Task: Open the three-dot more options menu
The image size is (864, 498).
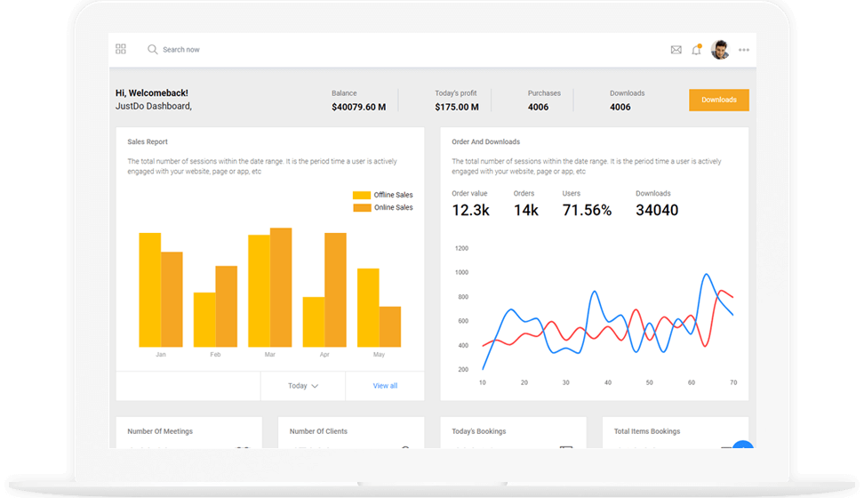Action: pos(744,50)
